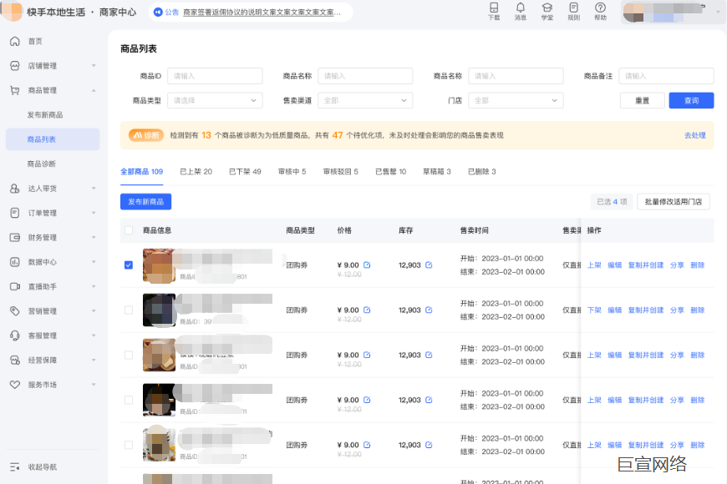Image resolution: width=727 pixels, height=484 pixels.
Task: Click the blue 发布新商品 button
Action: pyautogui.click(x=145, y=202)
